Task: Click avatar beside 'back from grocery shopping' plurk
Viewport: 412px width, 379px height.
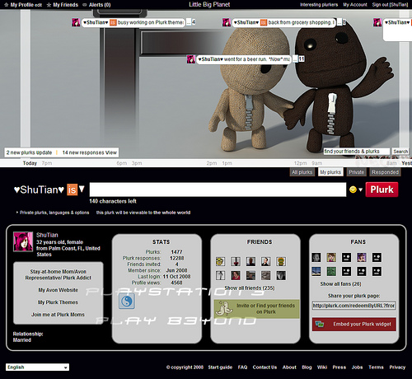Action: click(227, 22)
